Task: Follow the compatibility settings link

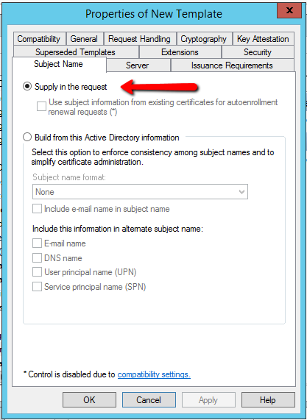Action: point(154,374)
